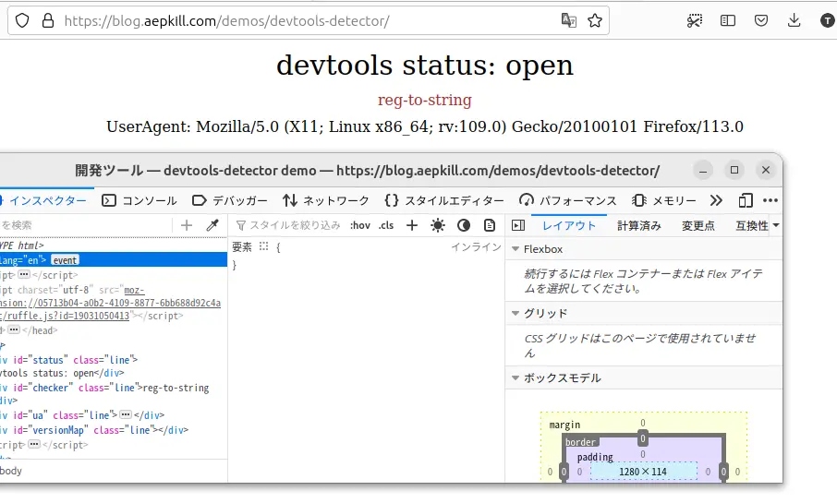Collapse the Flexbox section
The image size is (837, 503).
pyautogui.click(x=516, y=249)
